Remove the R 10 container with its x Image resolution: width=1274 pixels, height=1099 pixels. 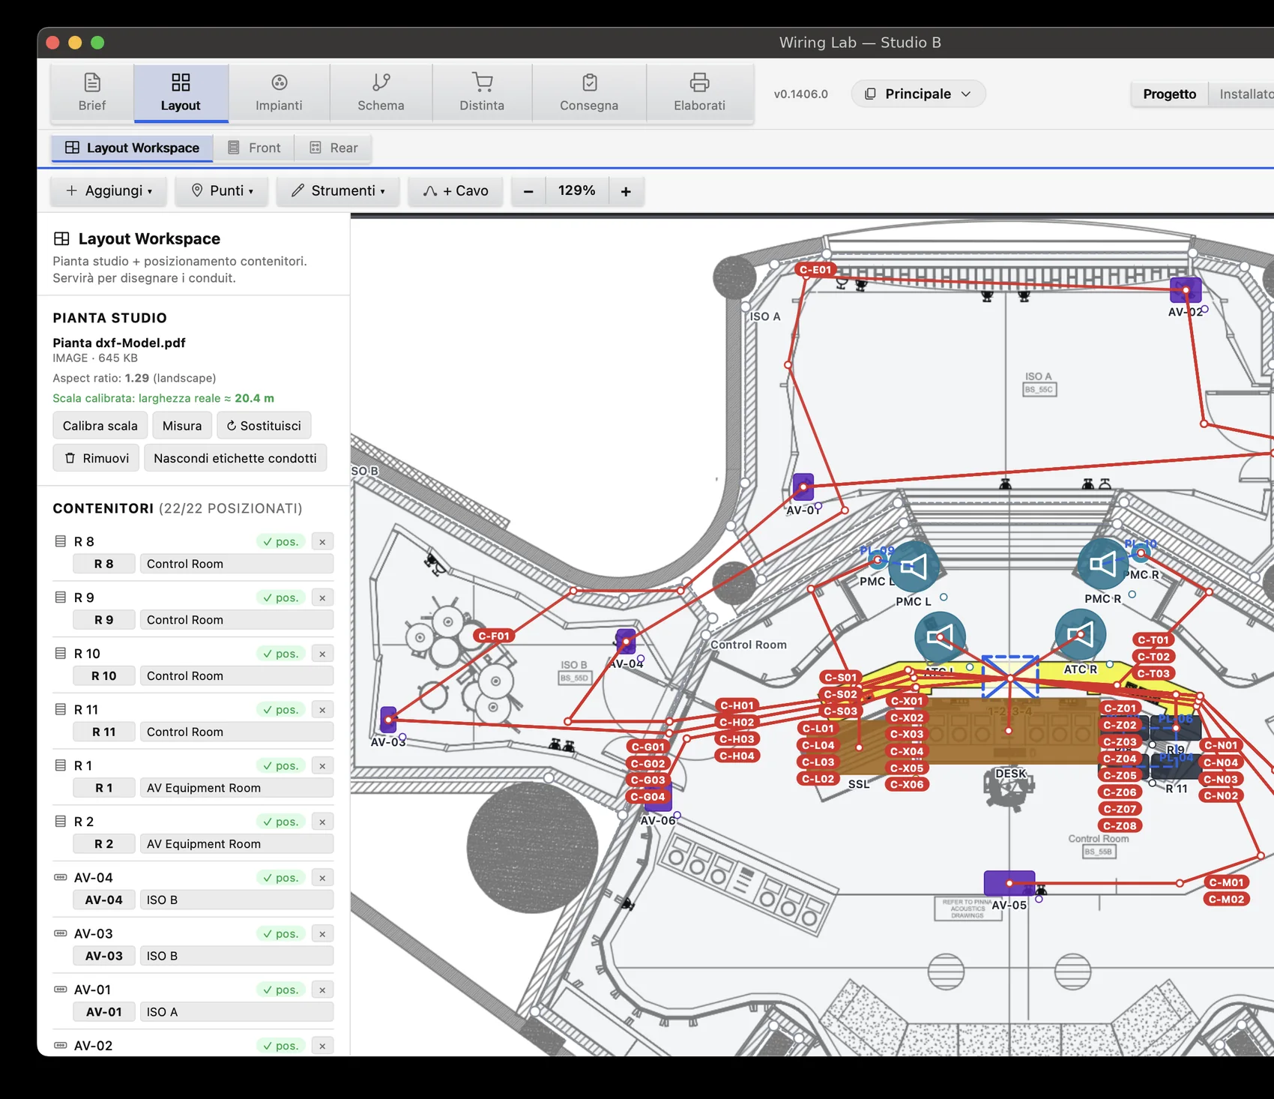tap(322, 654)
